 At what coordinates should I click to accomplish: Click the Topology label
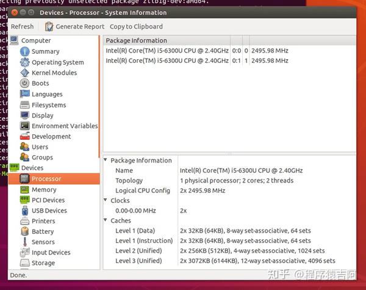coord(129,181)
